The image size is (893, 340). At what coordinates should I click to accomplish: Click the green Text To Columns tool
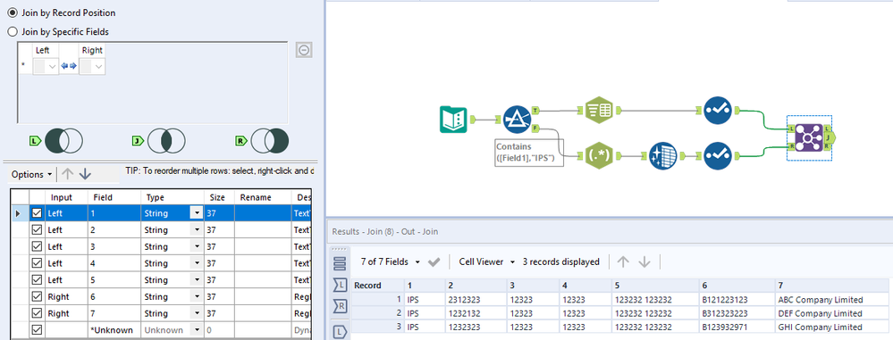pyautogui.click(x=599, y=112)
